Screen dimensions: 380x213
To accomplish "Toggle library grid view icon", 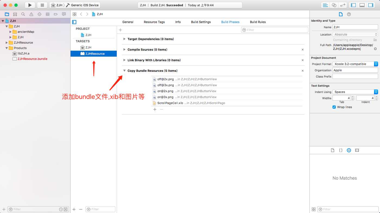I will coord(313,209).
